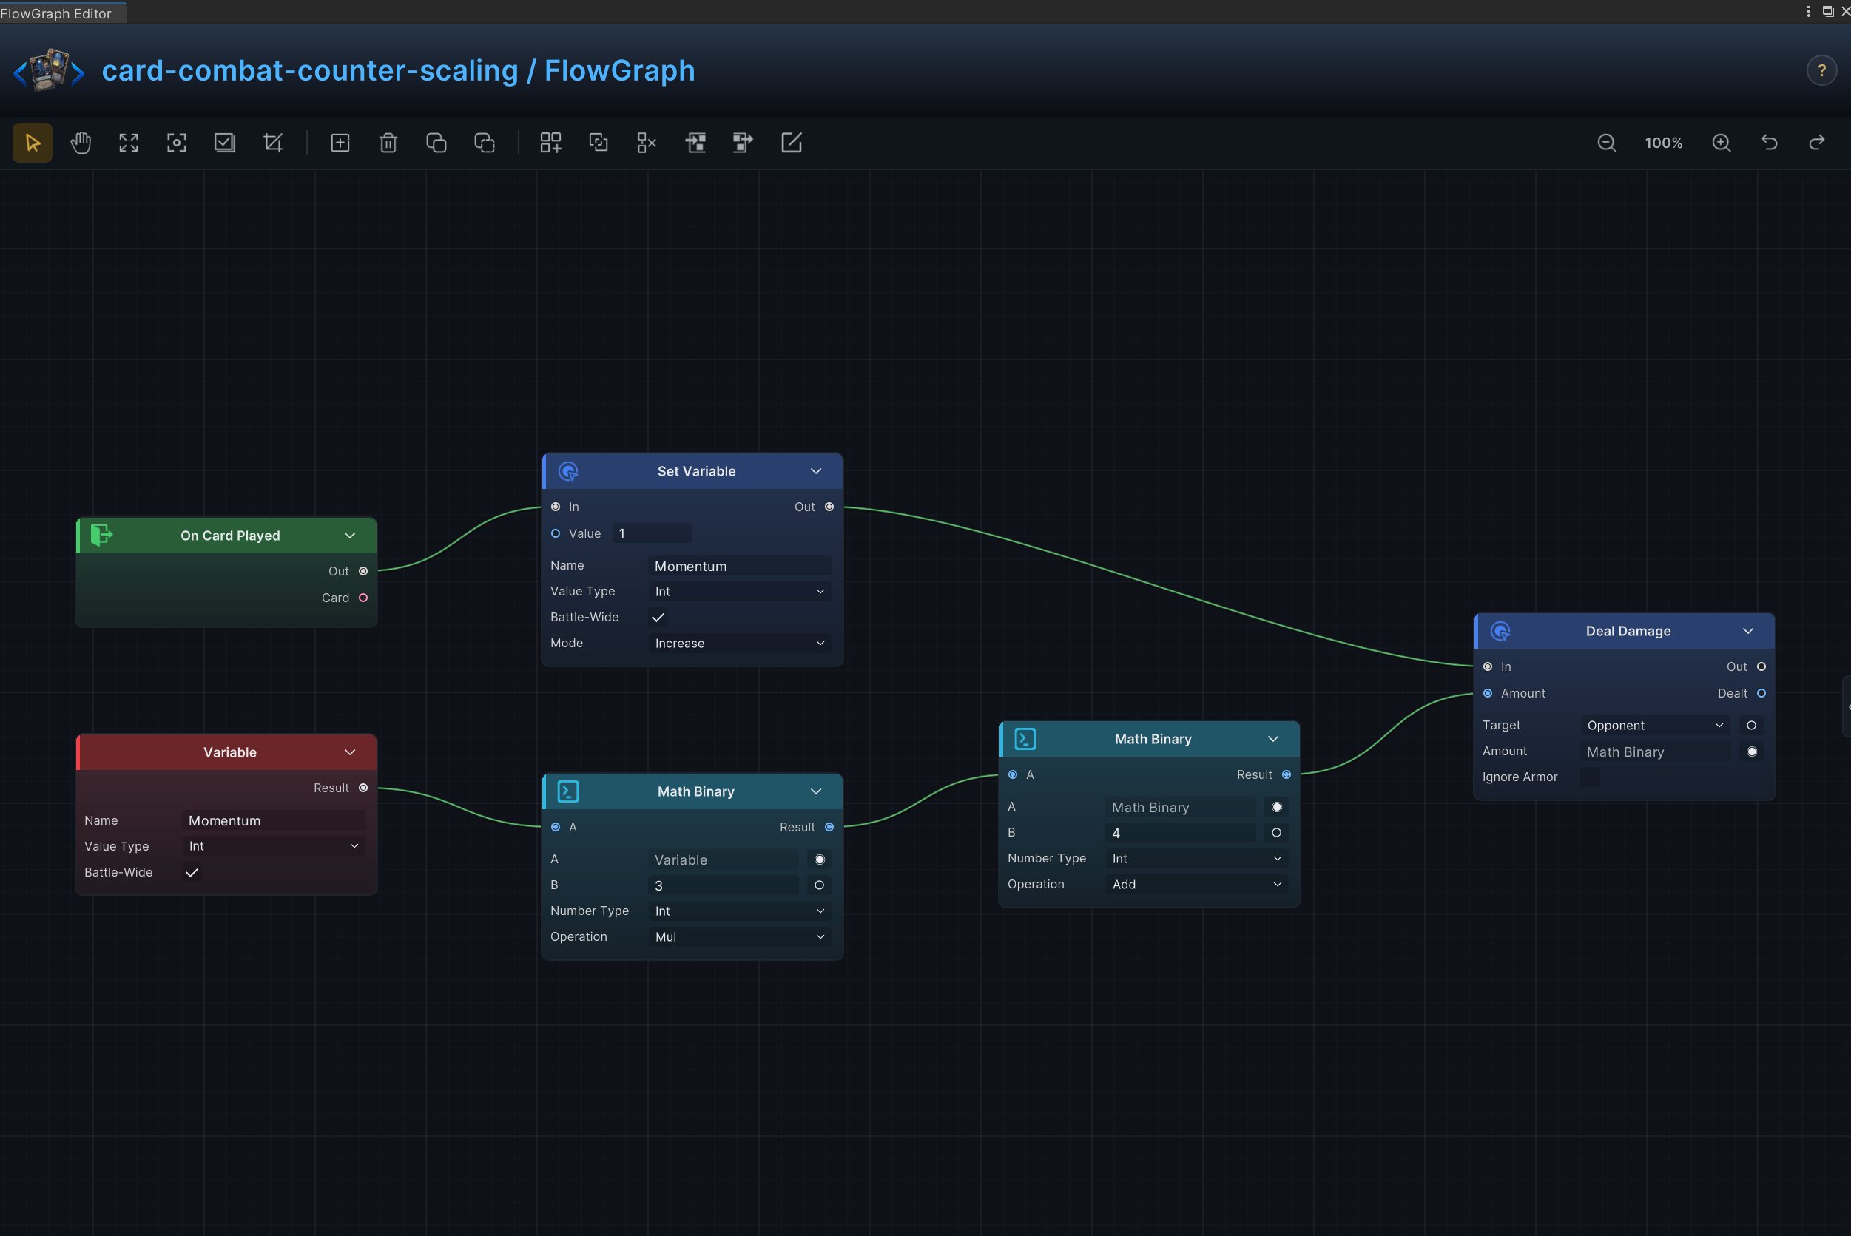Click the Mul Math Binary node icon
The image size is (1851, 1236).
[568, 791]
